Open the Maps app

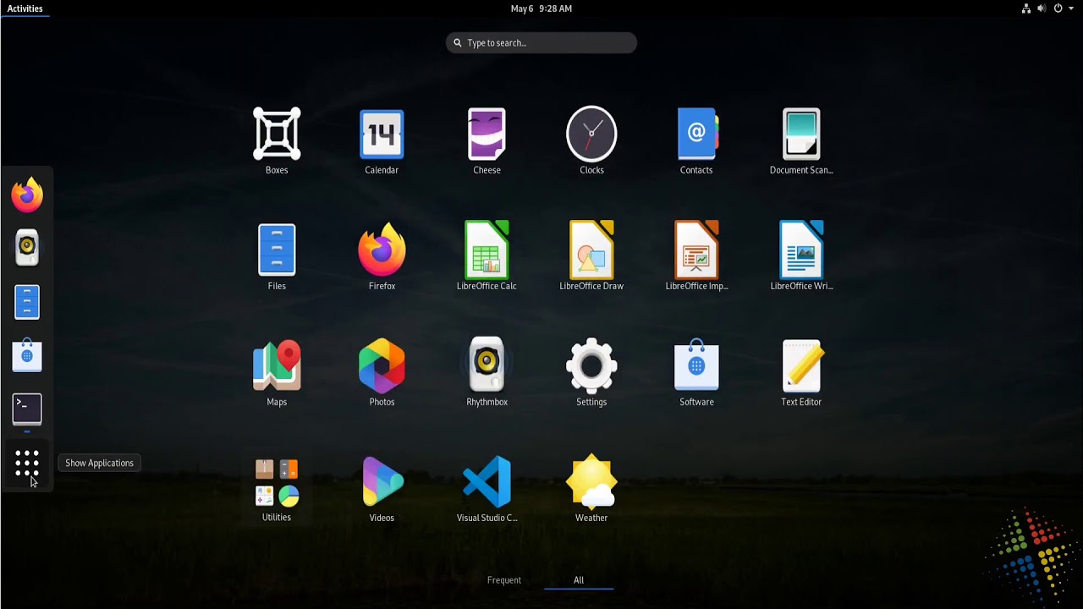pyautogui.click(x=277, y=366)
